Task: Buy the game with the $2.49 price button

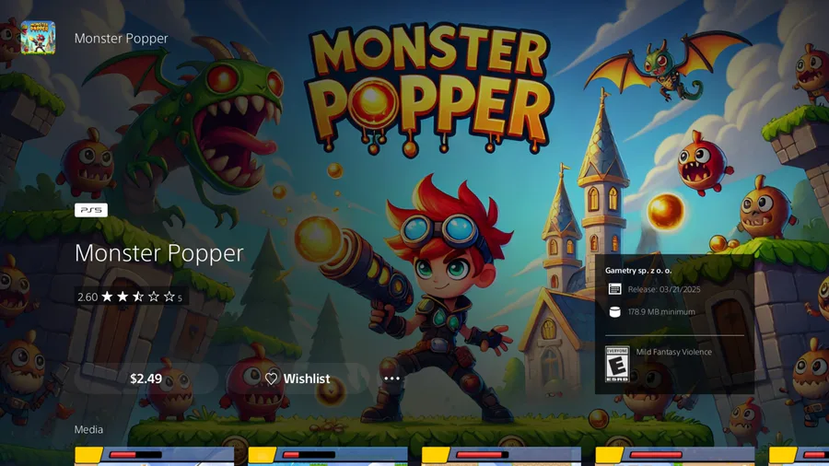Action: click(146, 379)
